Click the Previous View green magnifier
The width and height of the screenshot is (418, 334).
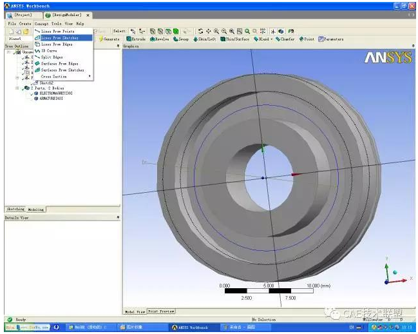point(247,31)
